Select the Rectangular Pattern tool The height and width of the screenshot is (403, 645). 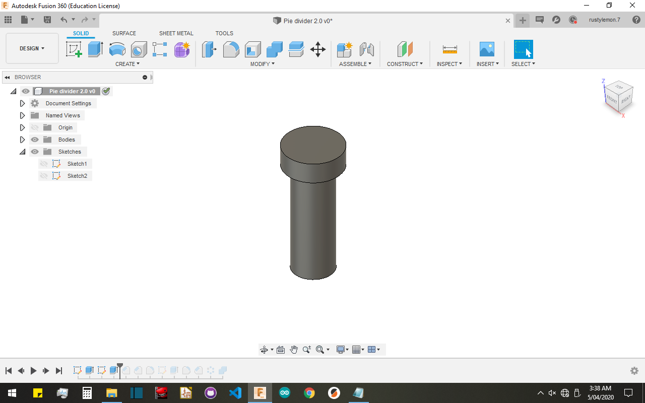[x=160, y=49]
